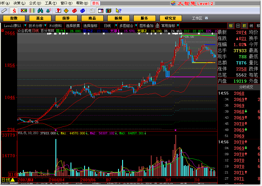This screenshot has height=186, width=262.
Task: Click the yellow support line on chart
Action: 203,63
